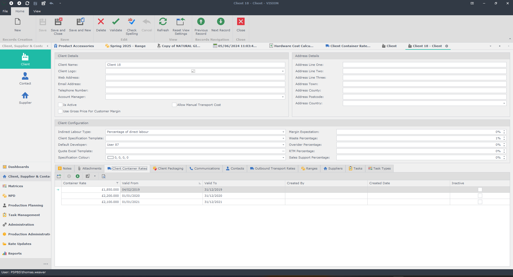Click the Margin Expectation spinner arrows
The width and height of the screenshot is (513, 277).
tap(504, 132)
